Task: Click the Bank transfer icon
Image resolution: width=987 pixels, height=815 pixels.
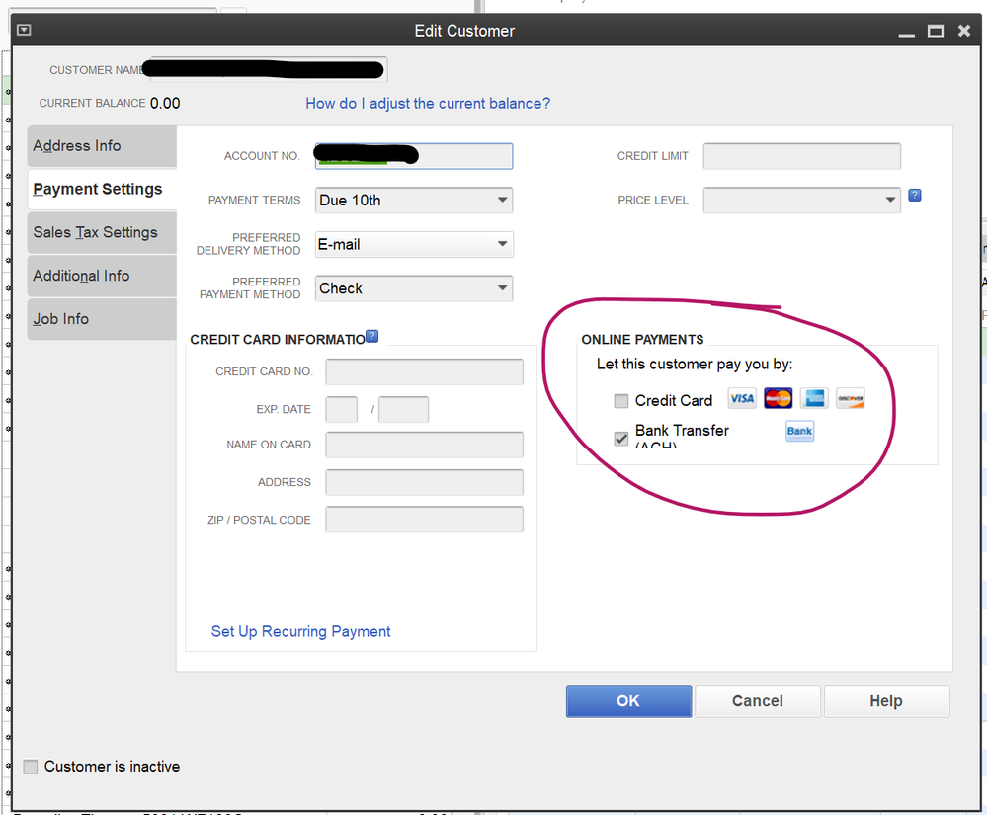Action: point(799,431)
